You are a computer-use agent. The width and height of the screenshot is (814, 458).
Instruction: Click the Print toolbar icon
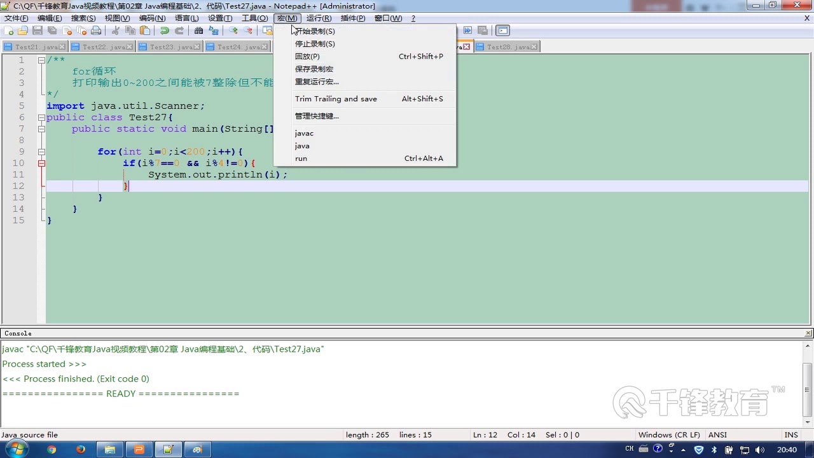tap(96, 31)
